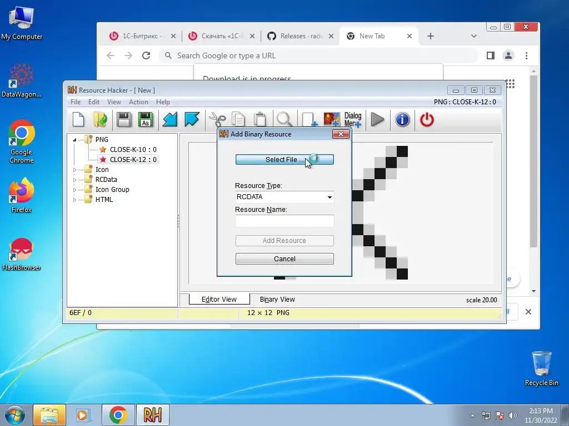This screenshot has height=426, width=569.
Task: Click the magnifier Find icon
Action: point(284,120)
